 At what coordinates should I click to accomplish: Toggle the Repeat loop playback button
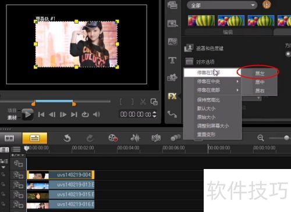click(x=85, y=114)
